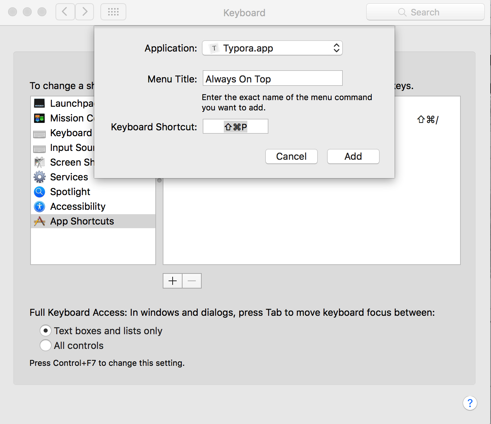The width and height of the screenshot is (491, 424).
Task: Select the Mission Control icon in the list
Action: click(39, 118)
